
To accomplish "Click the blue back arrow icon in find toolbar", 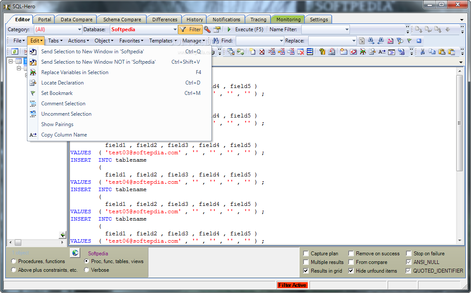I will pyautogui.click(x=419, y=40).
